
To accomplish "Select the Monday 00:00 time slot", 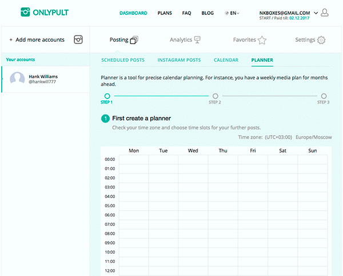I will [x=134, y=159].
